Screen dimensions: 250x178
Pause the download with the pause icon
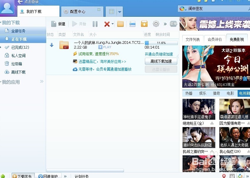click(x=95, y=24)
